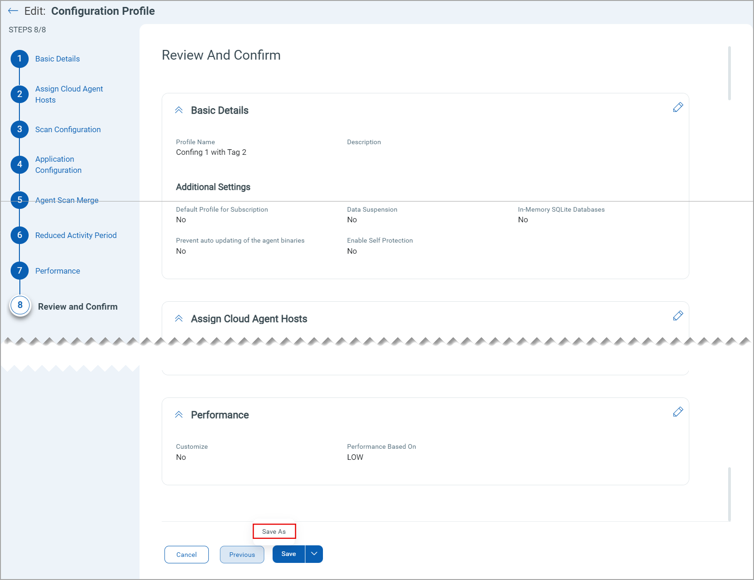Collapse the Assign Cloud Agent Hosts section
The height and width of the screenshot is (580, 754).
[x=179, y=319]
